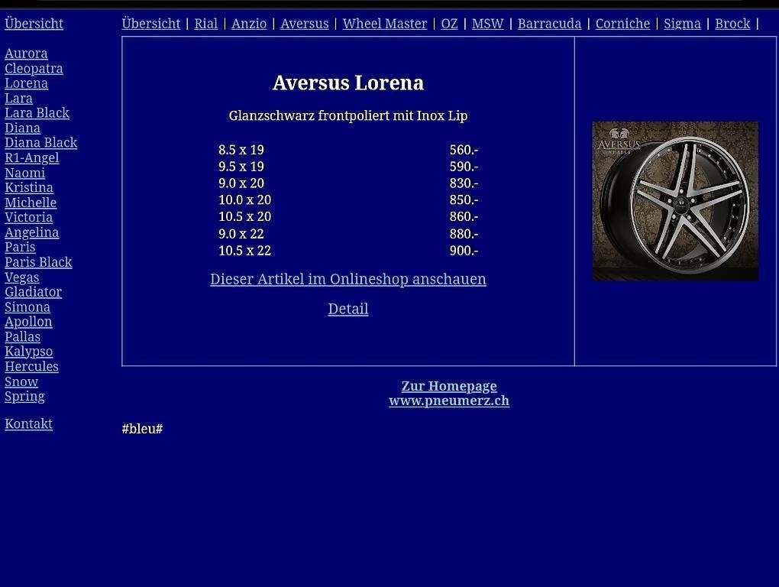
Task: Click the price '830.-'
Action: click(x=464, y=183)
